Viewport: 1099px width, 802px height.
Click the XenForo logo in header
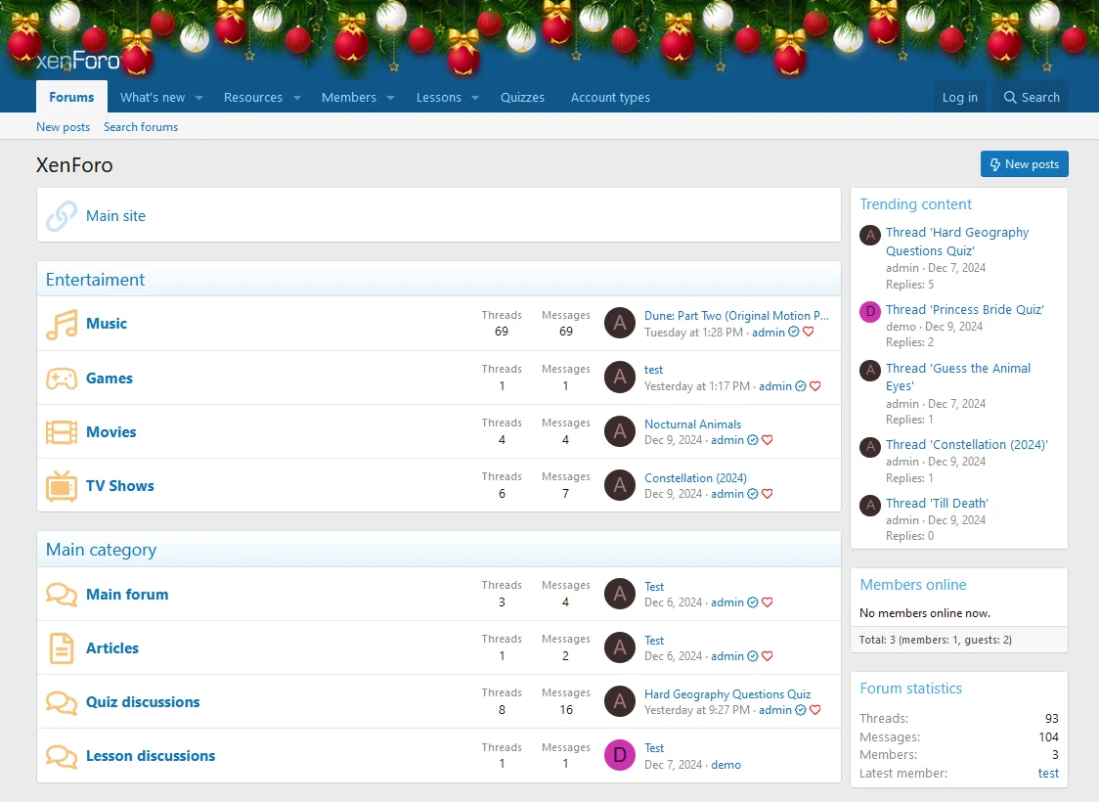[78, 62]
